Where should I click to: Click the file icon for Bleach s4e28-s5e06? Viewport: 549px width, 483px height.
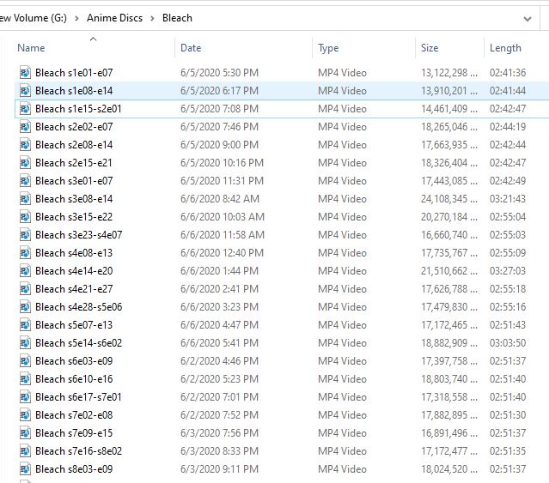click(25, 307)
